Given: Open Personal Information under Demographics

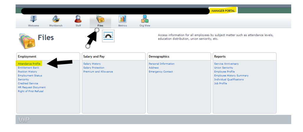Looking at the screenshot, I should (161, 64).
